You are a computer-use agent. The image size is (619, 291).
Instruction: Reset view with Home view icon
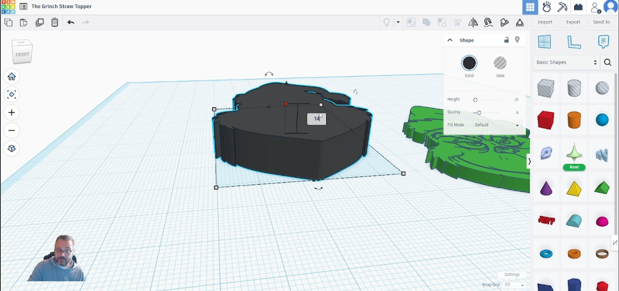pos(12,76)
